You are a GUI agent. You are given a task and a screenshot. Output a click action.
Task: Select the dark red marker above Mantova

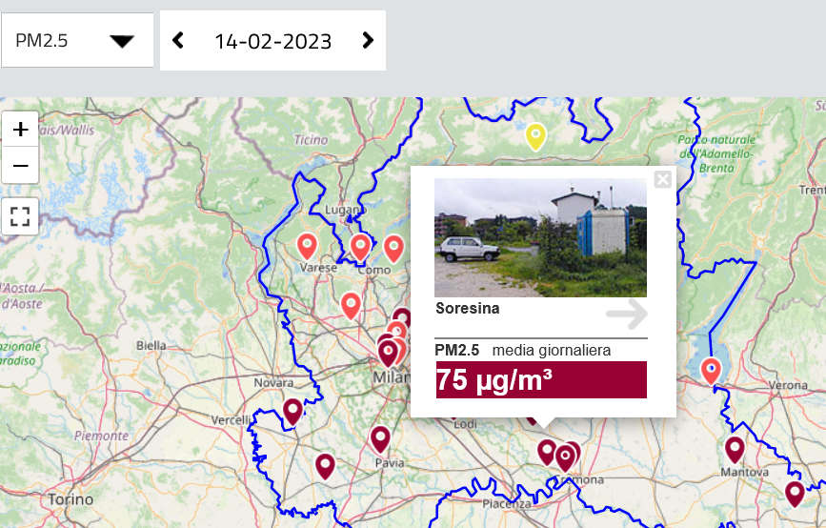click(735, 450)
